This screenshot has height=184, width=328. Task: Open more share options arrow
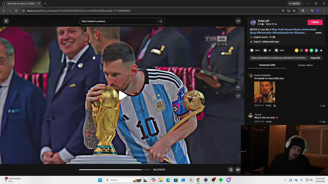(321, 50)
